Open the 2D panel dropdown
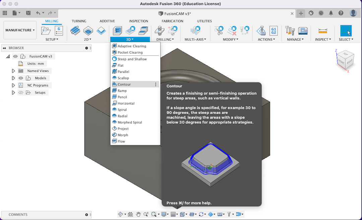Image resolution: width=362 pixels, height=220 pixels. (x=87, y=40)
